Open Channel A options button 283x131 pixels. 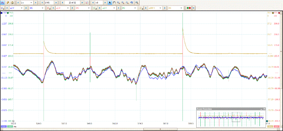[3, 8]
